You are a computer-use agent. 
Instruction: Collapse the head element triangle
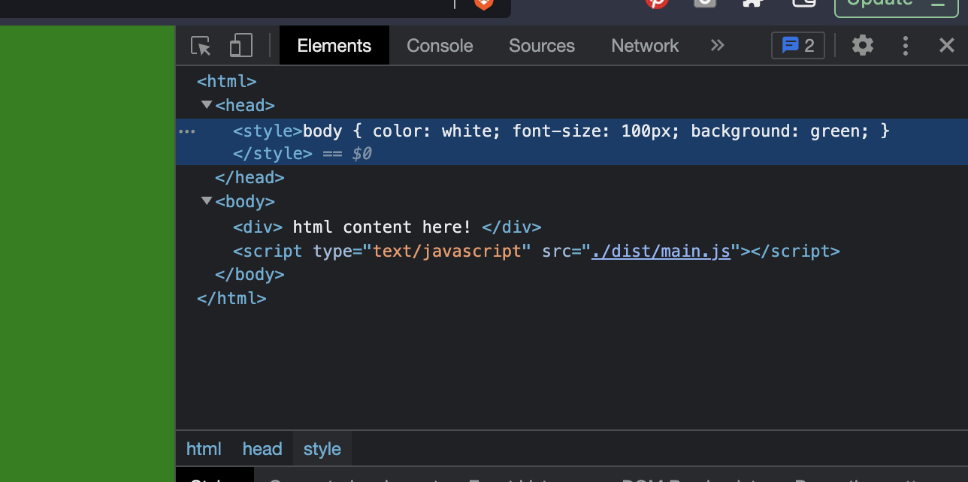207,105
